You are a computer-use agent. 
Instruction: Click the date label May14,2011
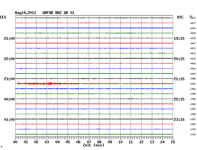25,13
